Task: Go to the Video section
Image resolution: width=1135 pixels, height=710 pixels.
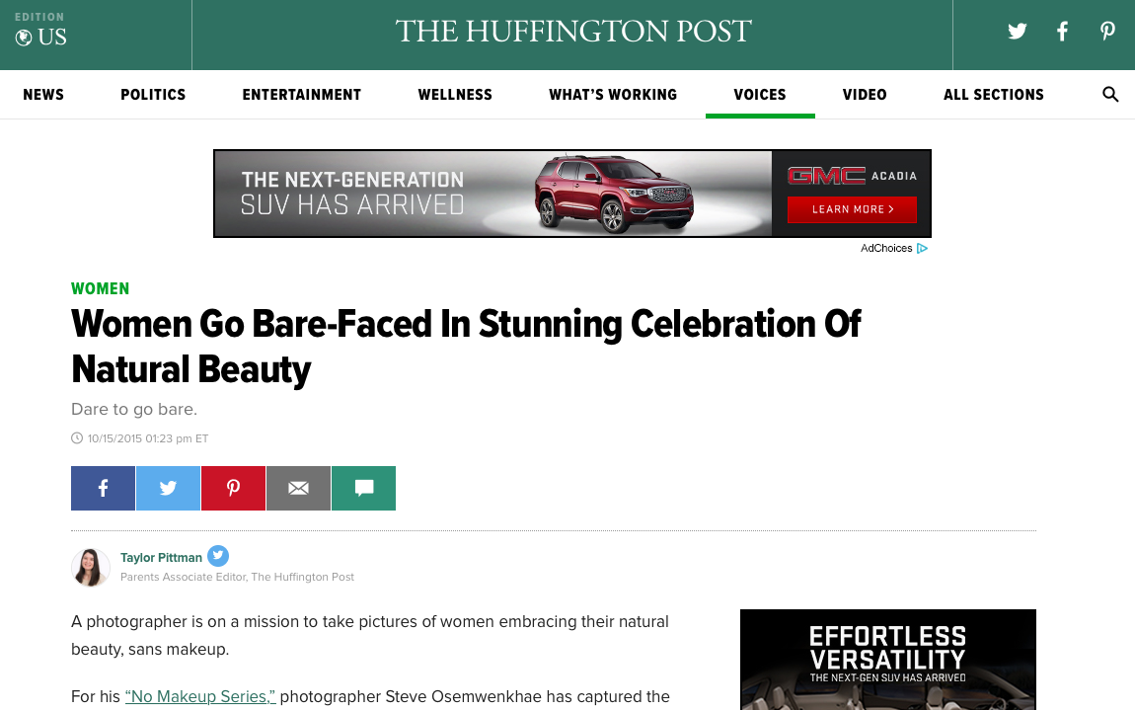Action: pos(865,94)
